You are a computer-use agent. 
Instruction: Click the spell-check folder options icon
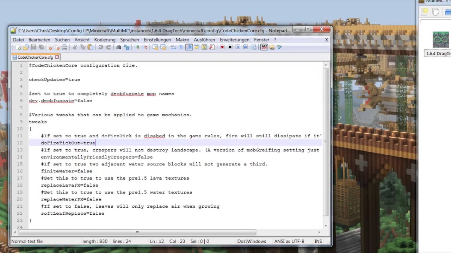pyautogui.click(x=272, y=47)
